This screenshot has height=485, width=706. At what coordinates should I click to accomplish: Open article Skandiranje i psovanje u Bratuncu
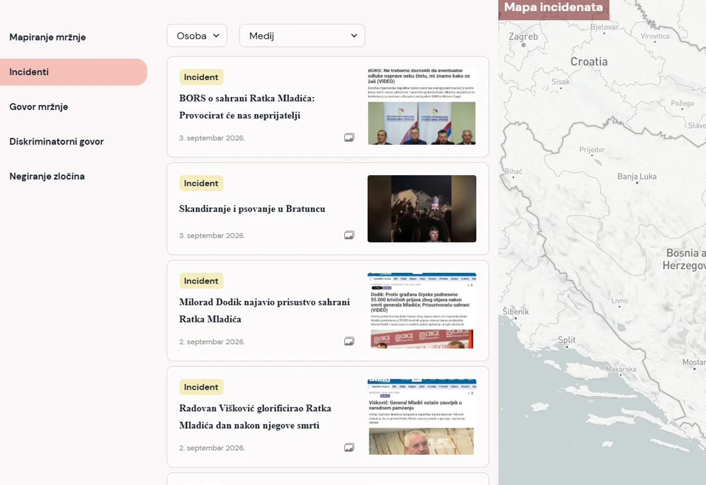(252, 209)
